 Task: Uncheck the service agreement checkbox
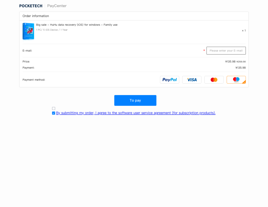pos(54,113)
